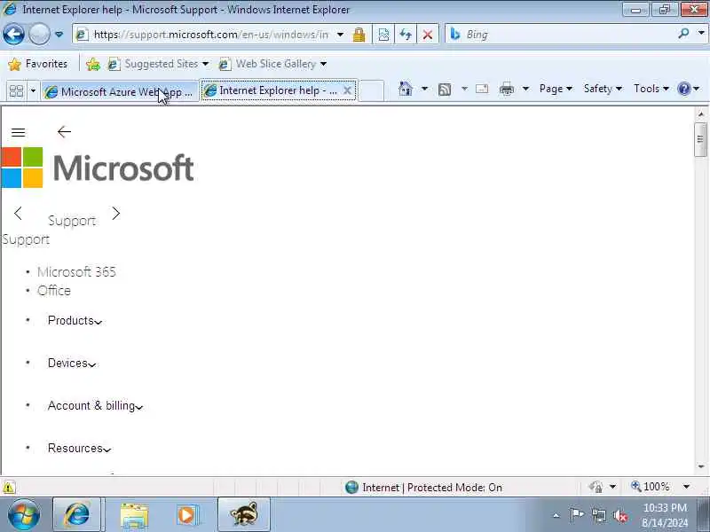
Task: Expand the Products menu
Action: [x=75, y=320]
